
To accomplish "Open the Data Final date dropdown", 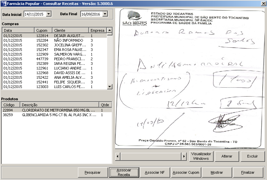I will tap(105, 14).
